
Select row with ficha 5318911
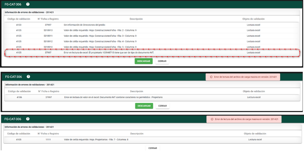(151, 36)
